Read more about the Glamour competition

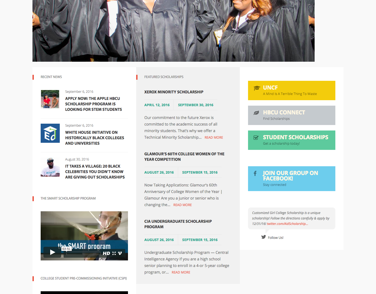coord(183,205)
